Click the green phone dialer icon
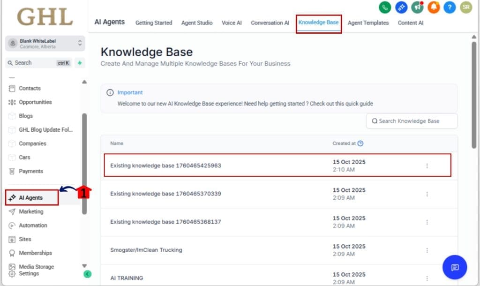This screenshot has width=480, height=286. click(x=385, y=7)
